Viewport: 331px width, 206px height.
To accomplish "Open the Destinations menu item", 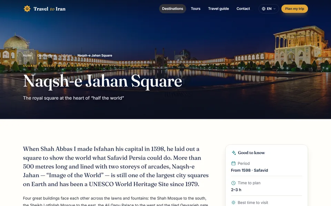I will [172, 9].
